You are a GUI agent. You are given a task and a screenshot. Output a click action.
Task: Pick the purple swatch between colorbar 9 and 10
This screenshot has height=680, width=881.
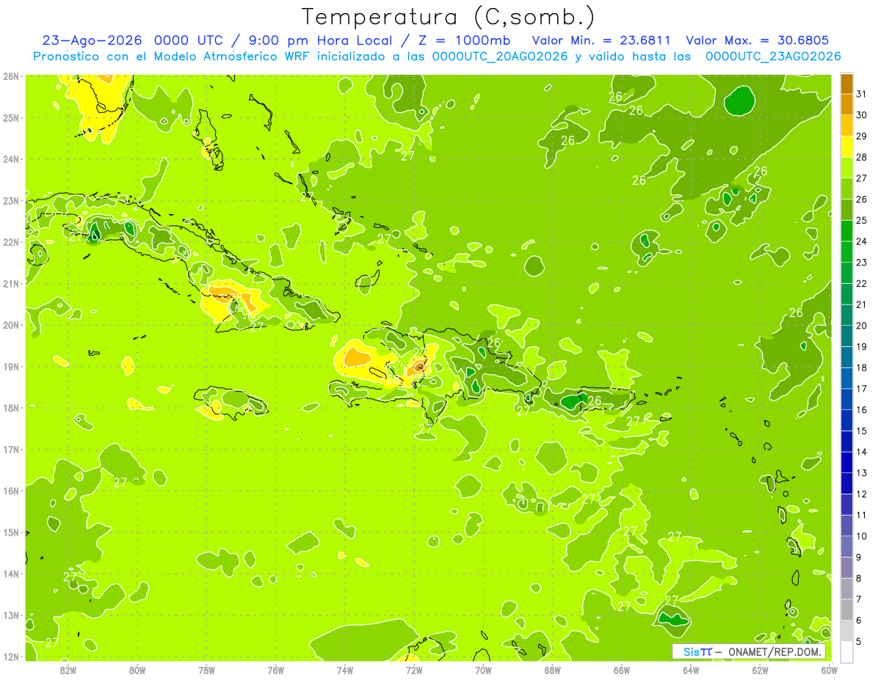[846, 546]
